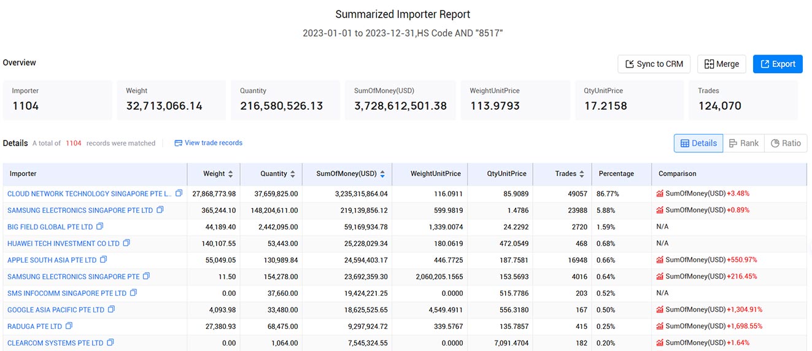812x351 pixels.
Task: Comparison chart icon showing +1,698.55%
Action: point(660,326)
